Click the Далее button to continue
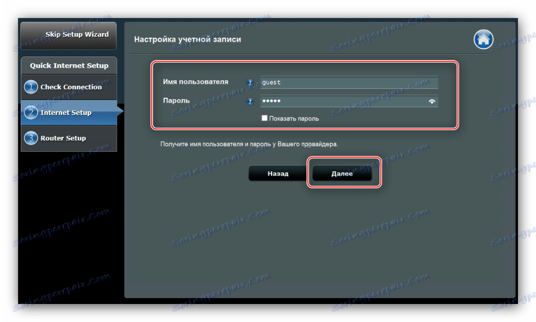This screenshot has height=322, width=536. point(343,172)
